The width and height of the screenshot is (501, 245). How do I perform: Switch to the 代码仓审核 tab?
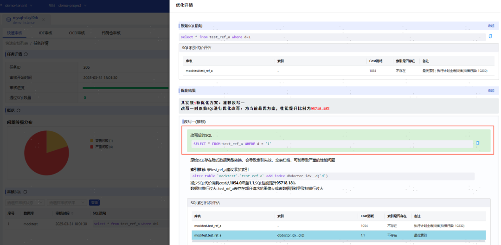point(111,33)
